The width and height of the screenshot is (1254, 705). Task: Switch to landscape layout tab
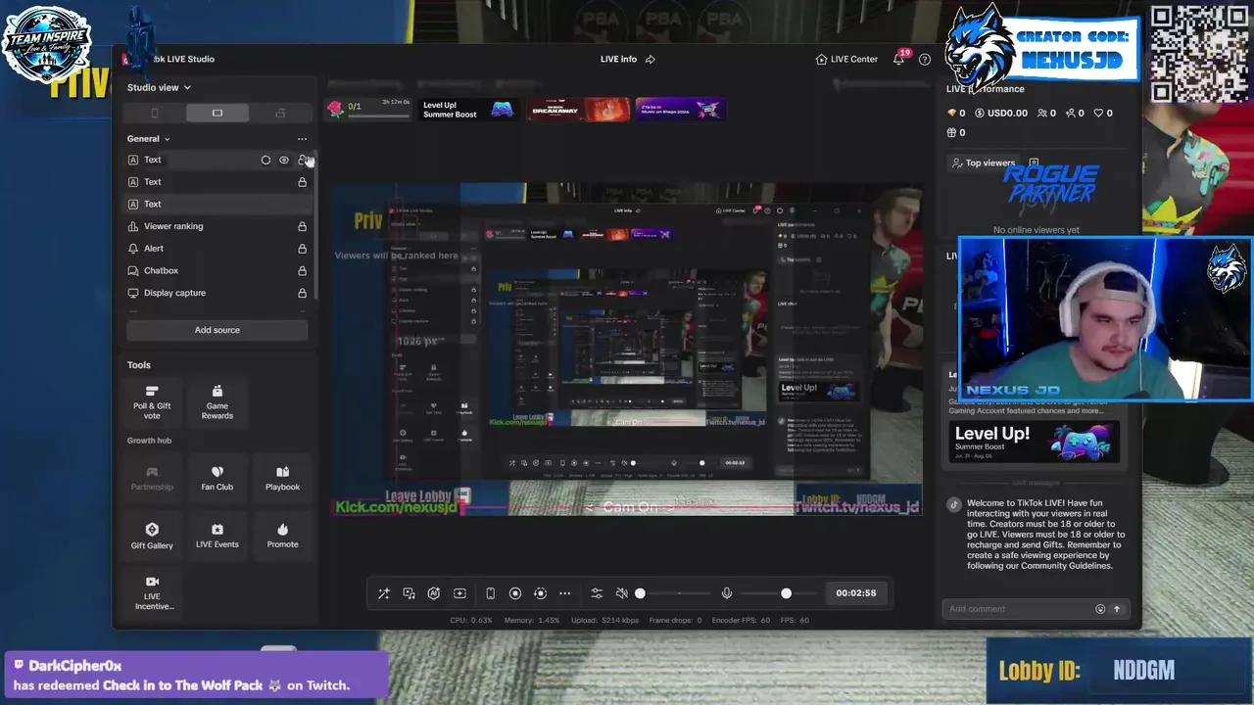(x=217, y=114)
